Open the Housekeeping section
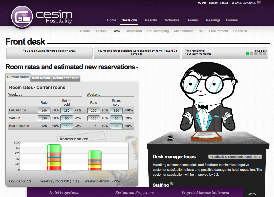The width and height of the screenshot is (274, 197). [x=158, y=31]
